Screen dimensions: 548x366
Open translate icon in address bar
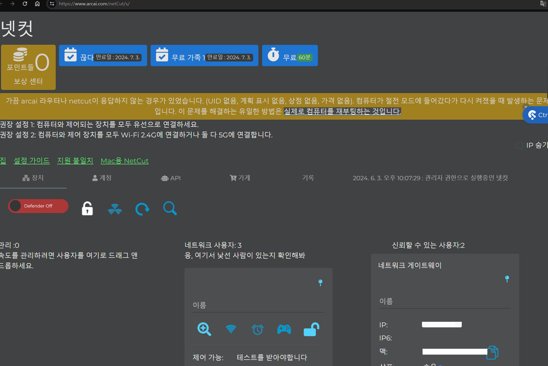click(x=543, y=4)
